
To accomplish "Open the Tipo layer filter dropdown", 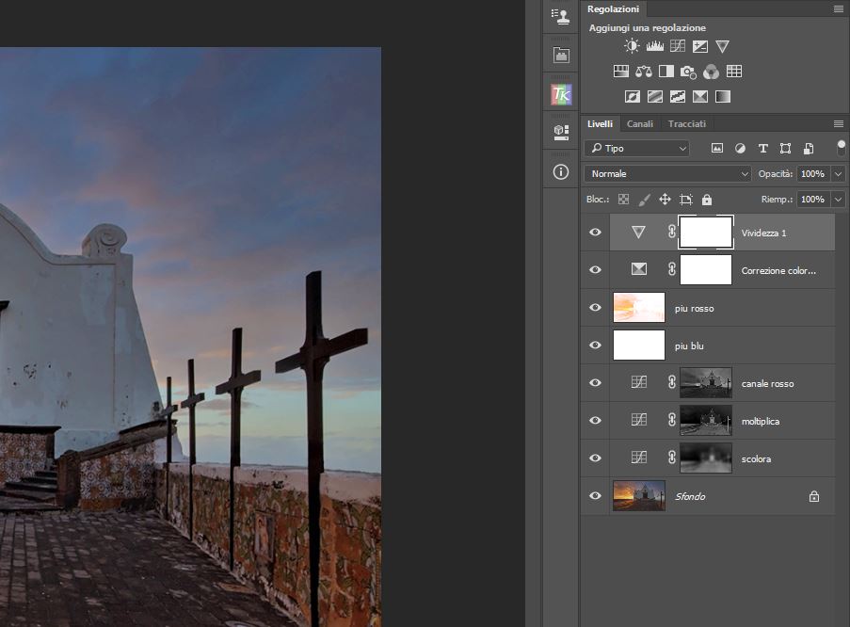I will (x=636, y=149).
